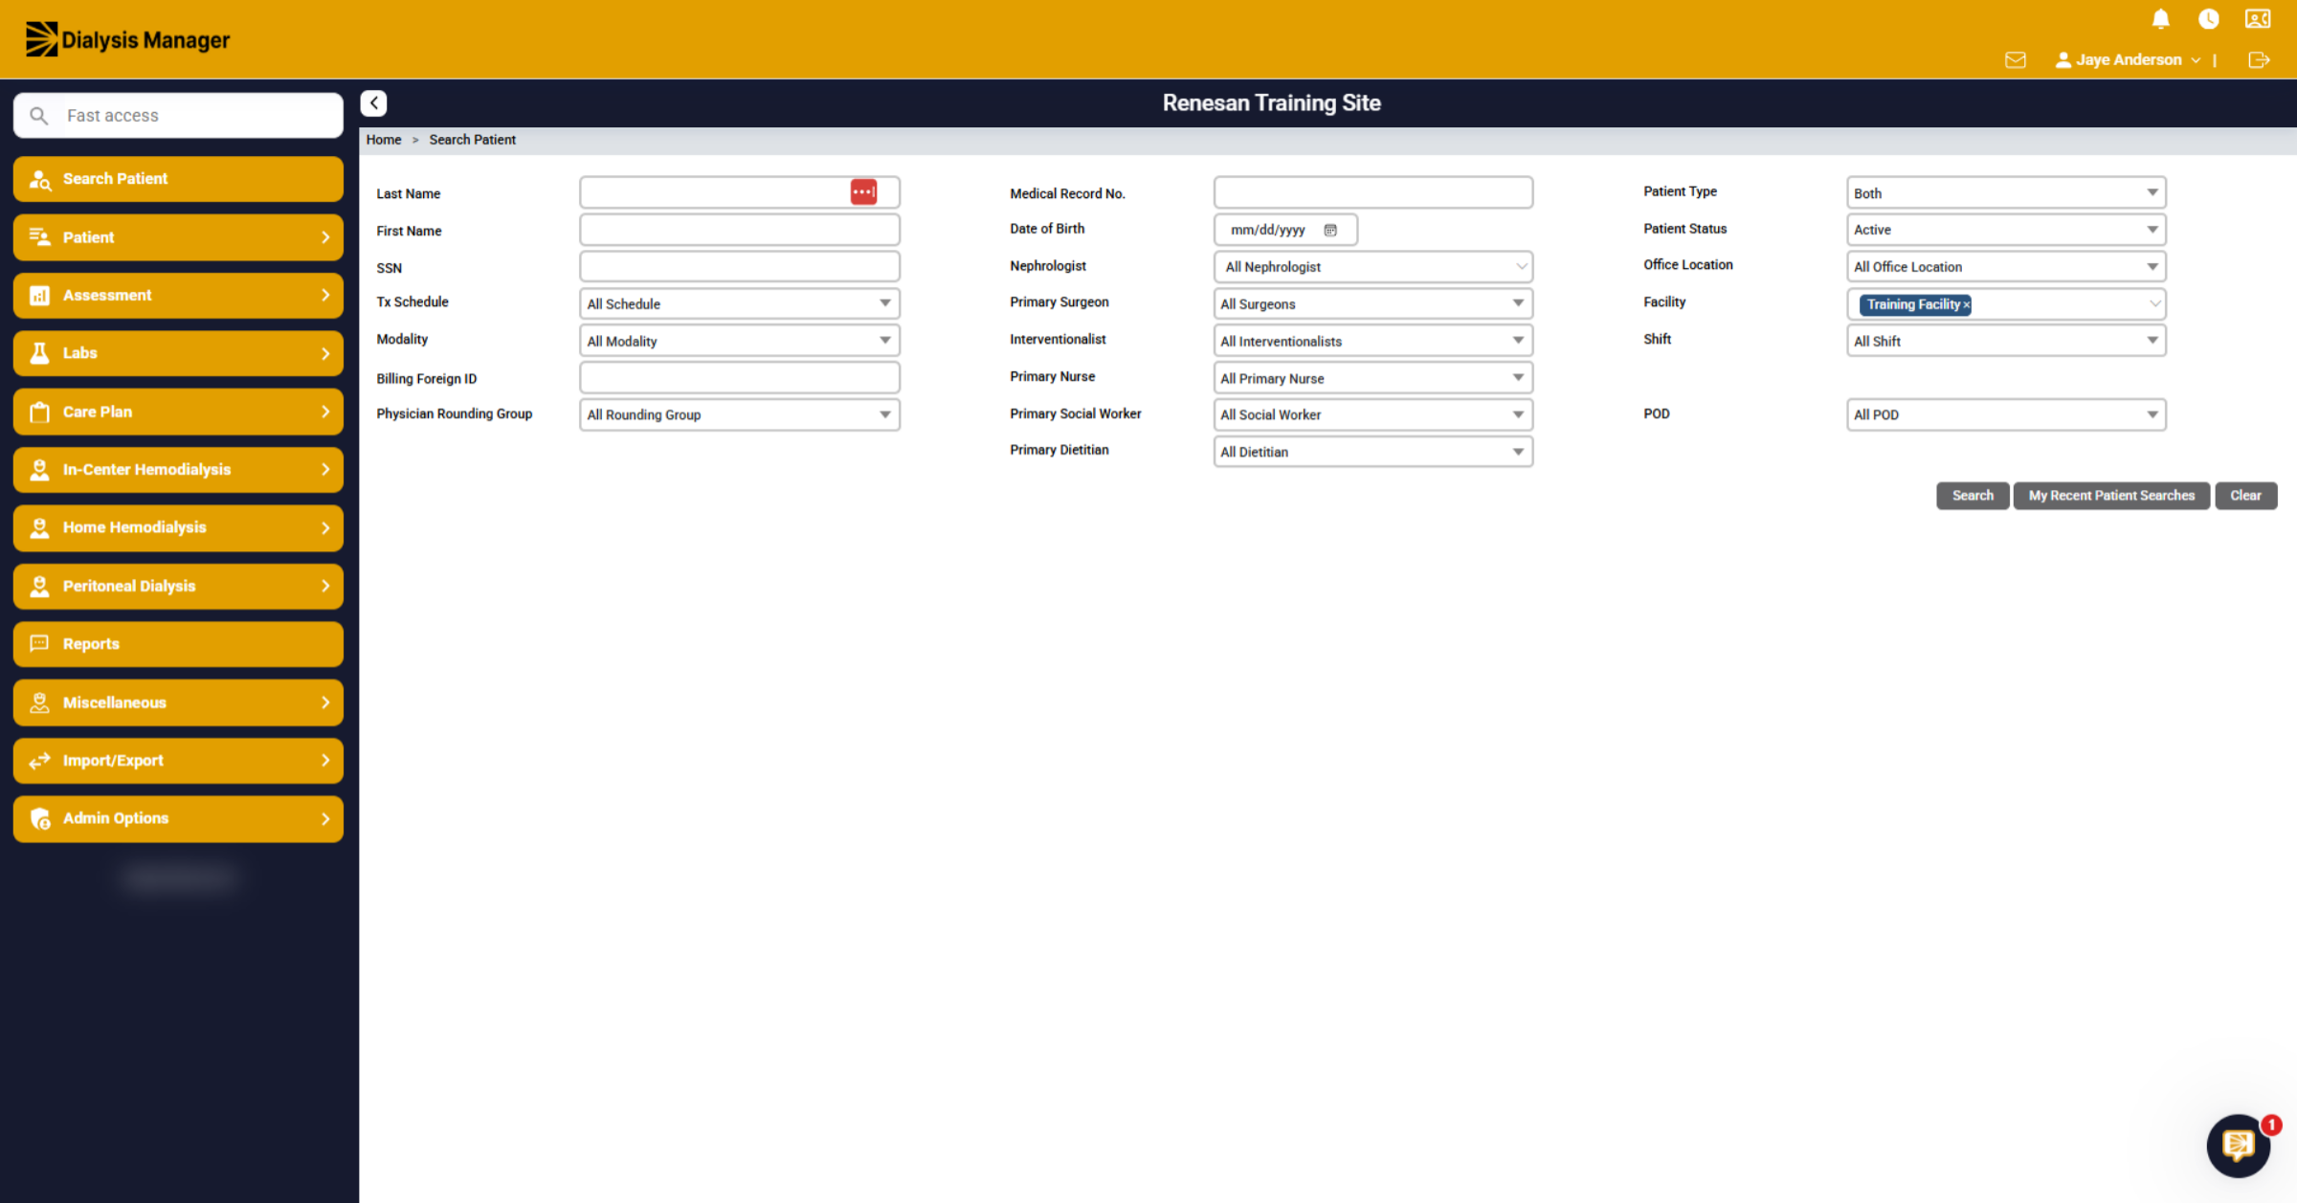The image size is (2297, 1203).
Task: Expand Home Hemodialysis menu
Action: [x=178, y=527]
